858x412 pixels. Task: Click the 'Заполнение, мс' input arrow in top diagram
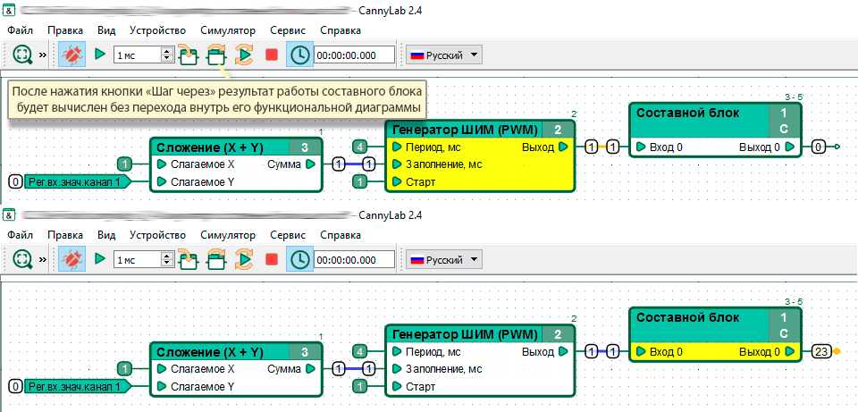397,164
